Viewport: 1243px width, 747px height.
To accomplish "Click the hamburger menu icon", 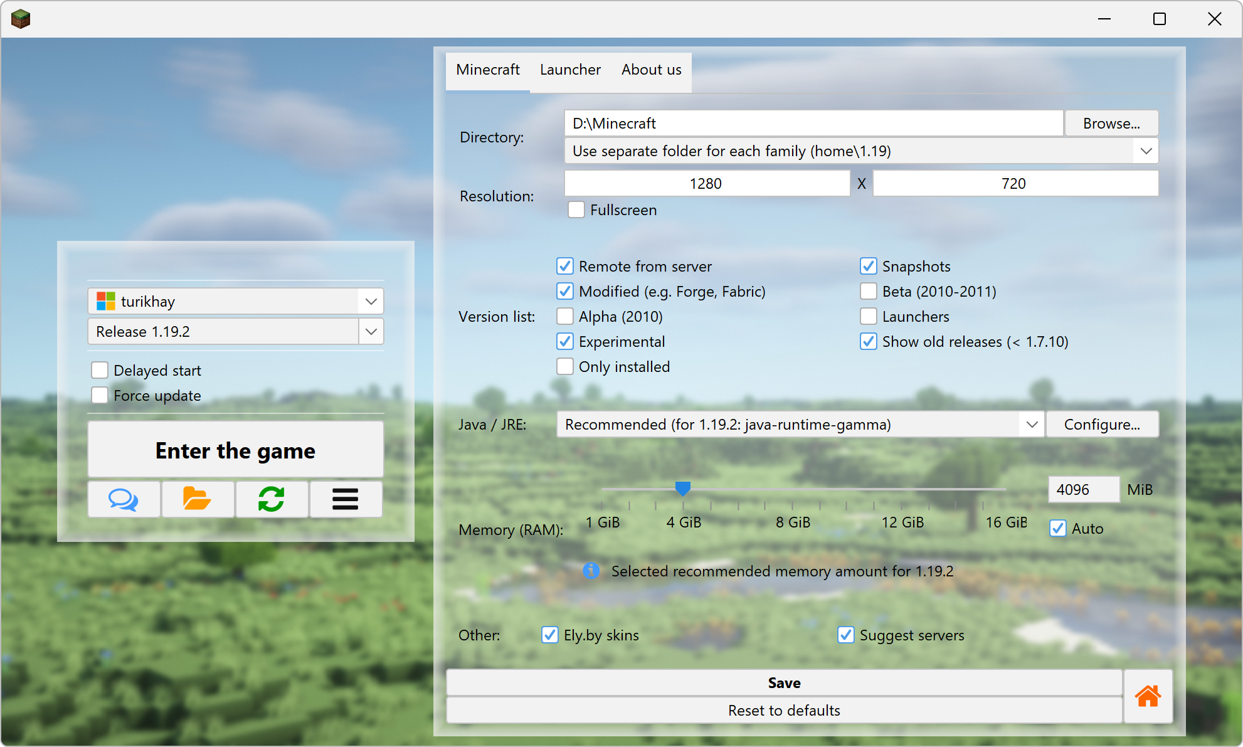I will [x=346, y=498].
